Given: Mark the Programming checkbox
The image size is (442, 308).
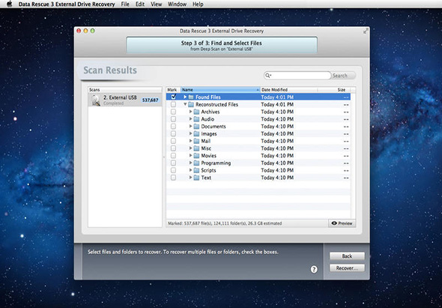Looking at the screenshot, I should click(173, 163).
